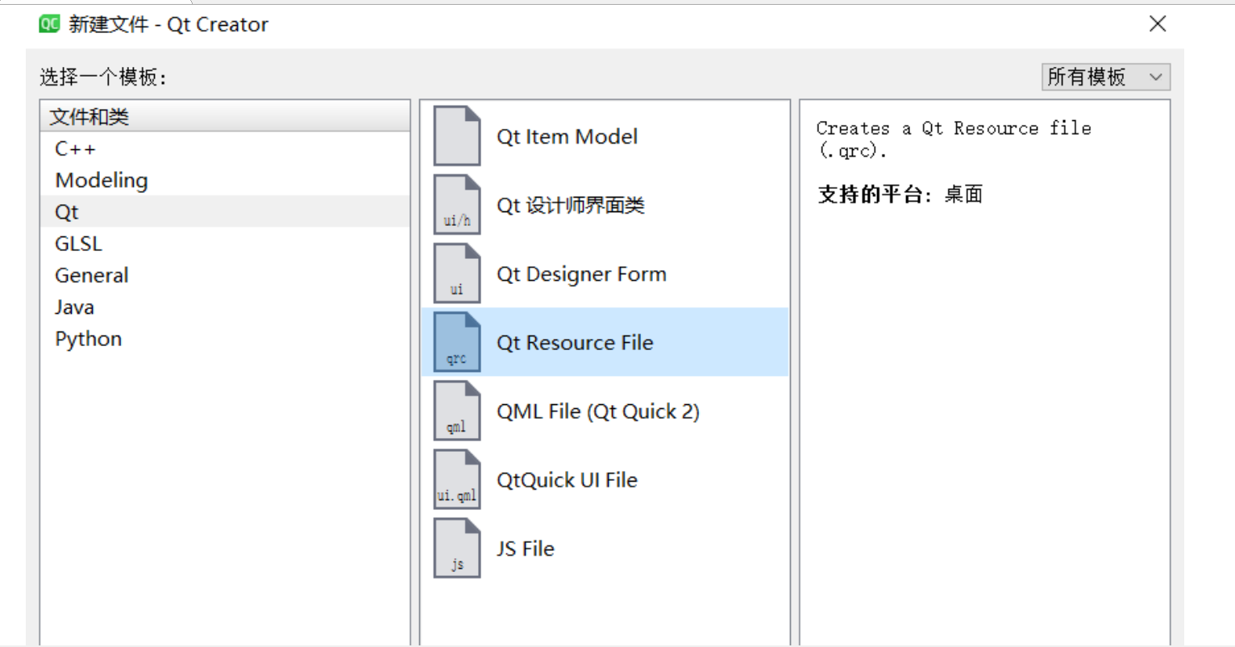Choose the JS File template

click(x=605, y=548)
